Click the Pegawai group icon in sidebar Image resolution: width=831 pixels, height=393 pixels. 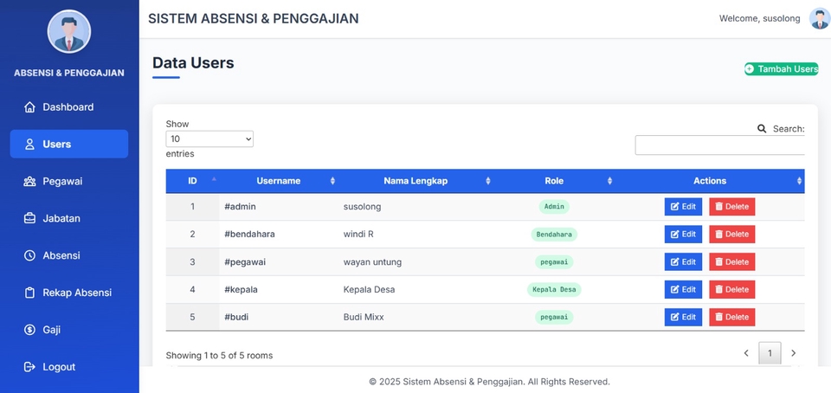click(29, 182)
